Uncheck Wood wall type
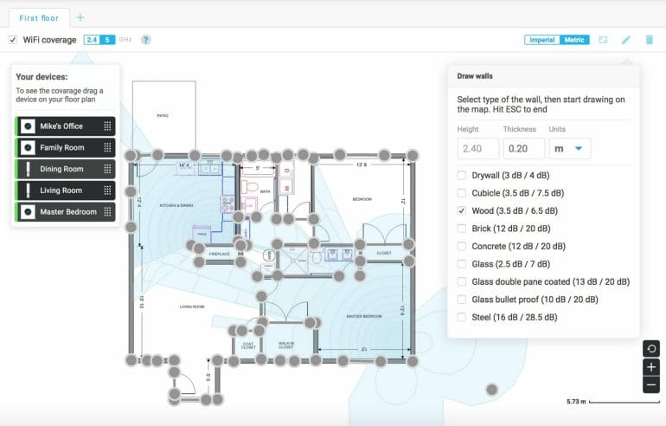Image resolution: width=666 pixels, height=426 pixels. point(461,211)
